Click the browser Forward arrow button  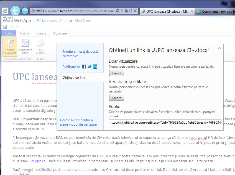tap(25, 11)
